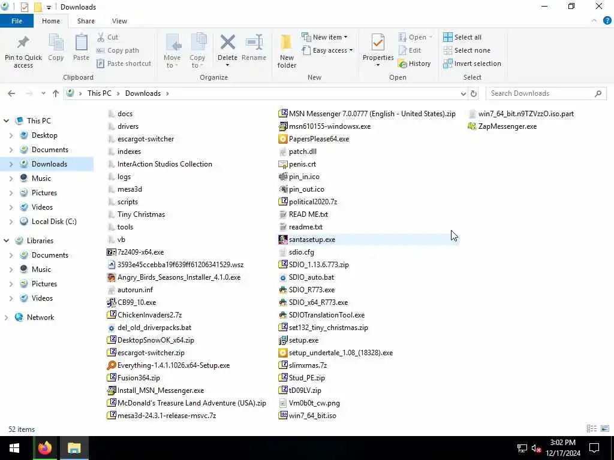Click This PC in address breadcrumb
The image size is (614, 460).
click(x=100, y=93)
